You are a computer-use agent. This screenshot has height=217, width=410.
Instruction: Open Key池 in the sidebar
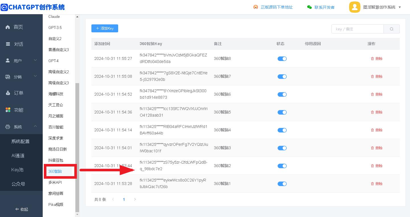click(17, 170)
